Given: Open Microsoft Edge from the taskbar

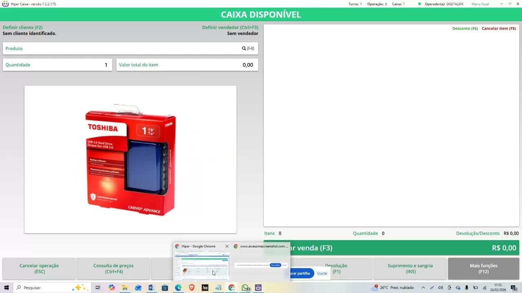Looking at the screenshot, I should [x=178, y=288].
